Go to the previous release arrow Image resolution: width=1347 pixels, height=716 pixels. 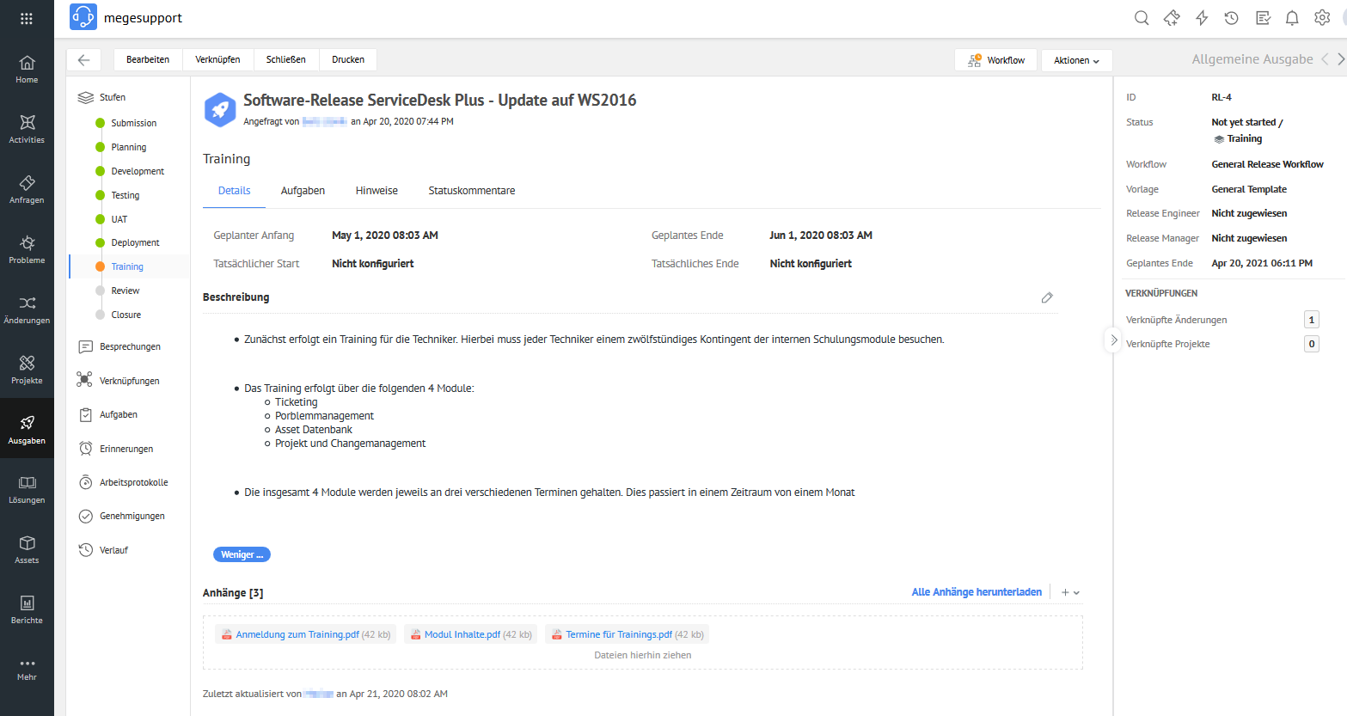click(1325, 59)
